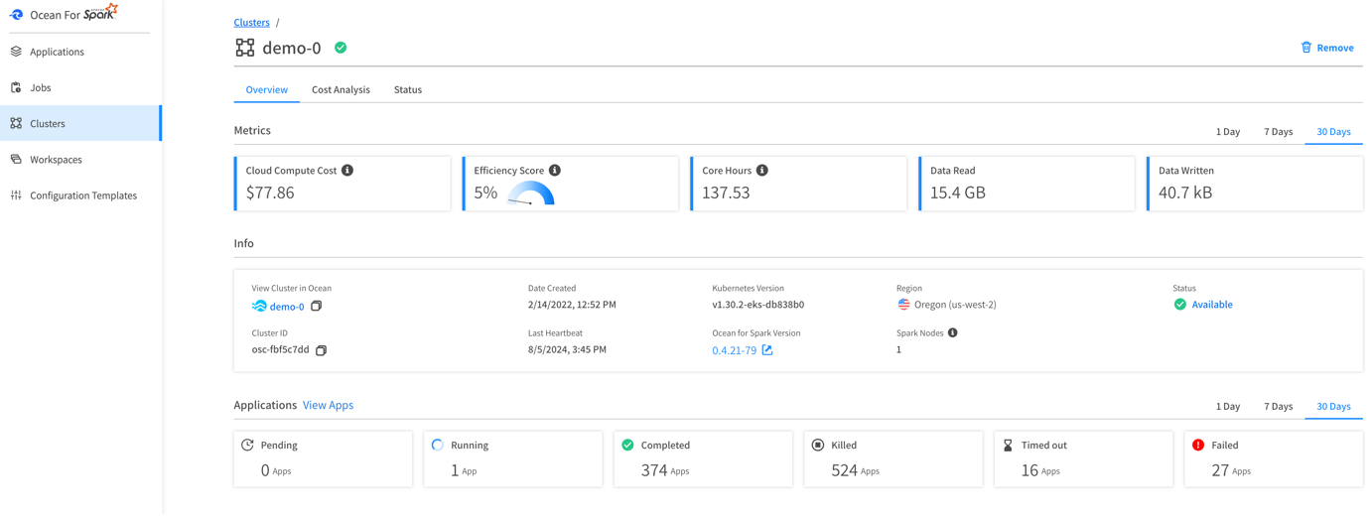This screenshot has width=1371, height=518.
Task: Click the 137.53 core hours value
Action: [726, 193]
